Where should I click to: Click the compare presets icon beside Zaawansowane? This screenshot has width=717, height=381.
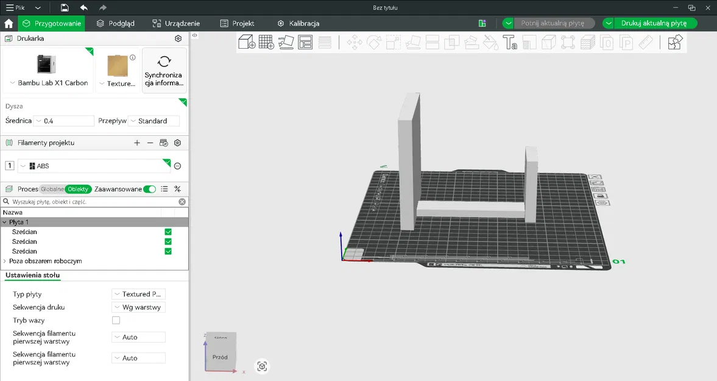pyautogui.click(x=178, y=189)
